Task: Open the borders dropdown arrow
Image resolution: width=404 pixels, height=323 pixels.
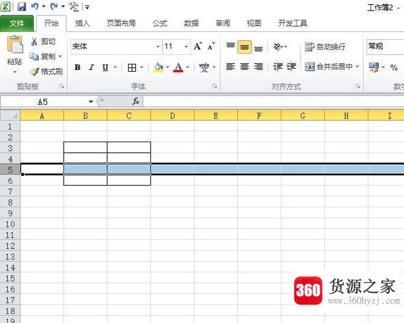Action: tap(142, 67)
